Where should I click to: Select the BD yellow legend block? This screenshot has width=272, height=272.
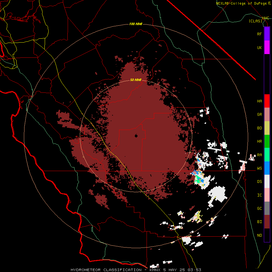click(x=267, y=128)
